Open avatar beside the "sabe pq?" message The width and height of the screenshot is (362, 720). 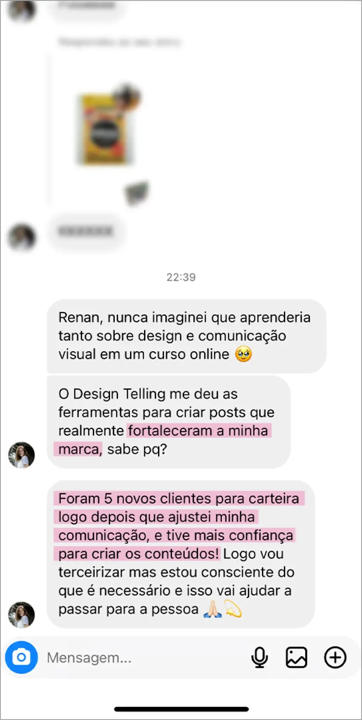tap(22, 455)
